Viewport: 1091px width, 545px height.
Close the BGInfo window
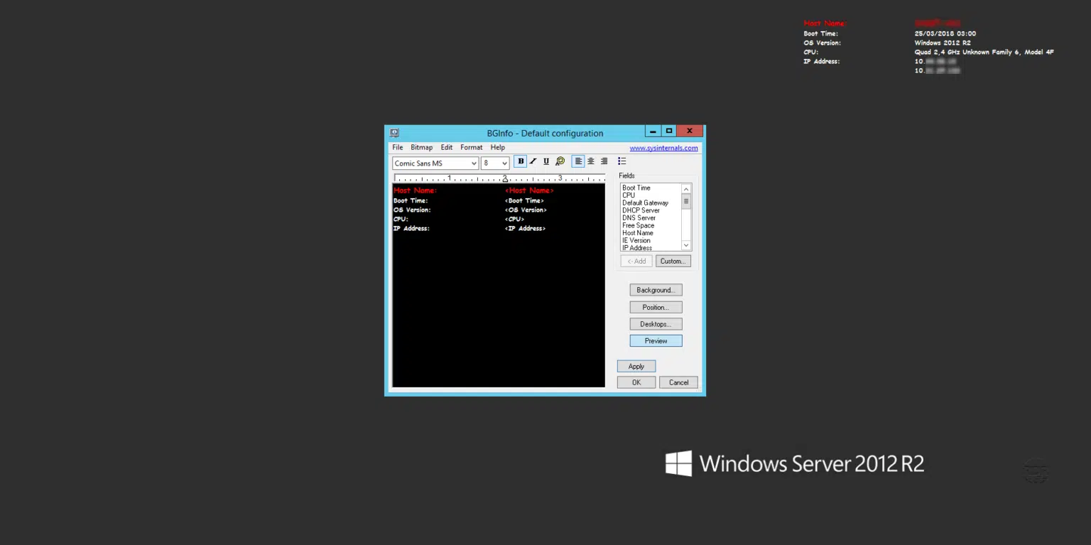(x=690, y=131)
